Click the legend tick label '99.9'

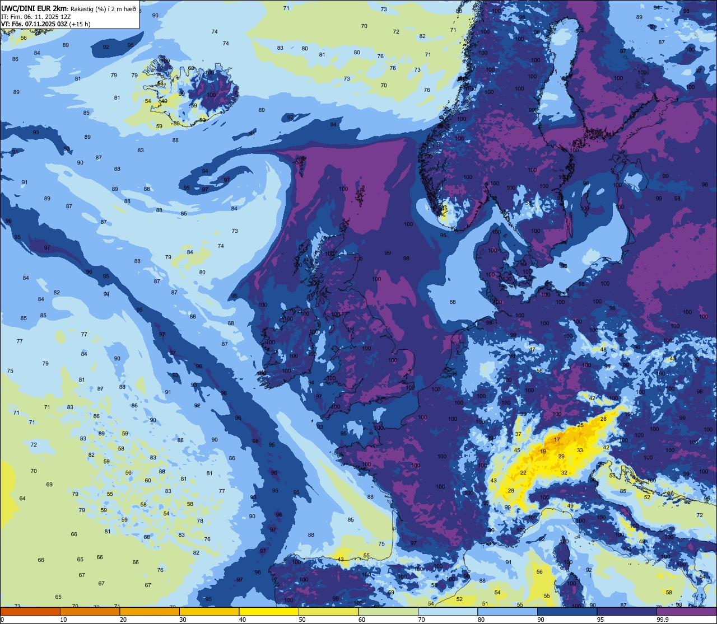(x=663, y=620)
